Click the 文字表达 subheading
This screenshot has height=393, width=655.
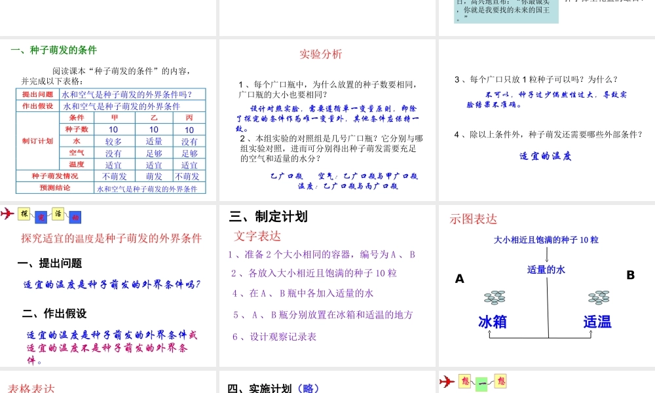257,236
